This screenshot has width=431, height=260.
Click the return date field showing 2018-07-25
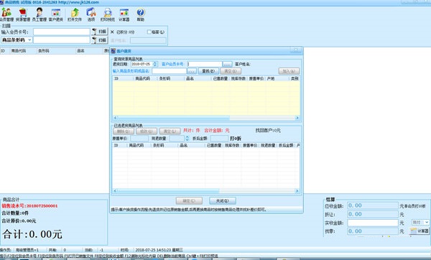pyautogui.click(x=142, y=64)
